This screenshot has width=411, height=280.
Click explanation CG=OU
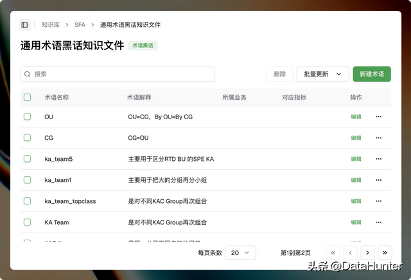pyautogui.click(x=138, y=138)
